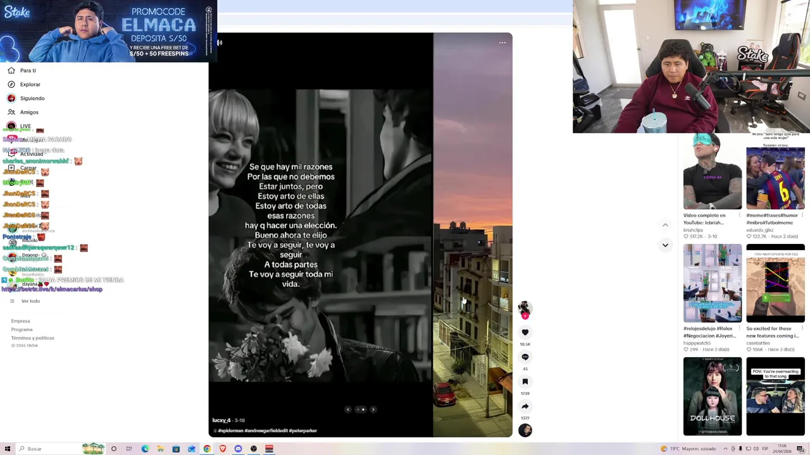Open the 'POV: You're overreacting' video thumbnail
This screenshot has width=810, height=455.
tap(775, 396)
